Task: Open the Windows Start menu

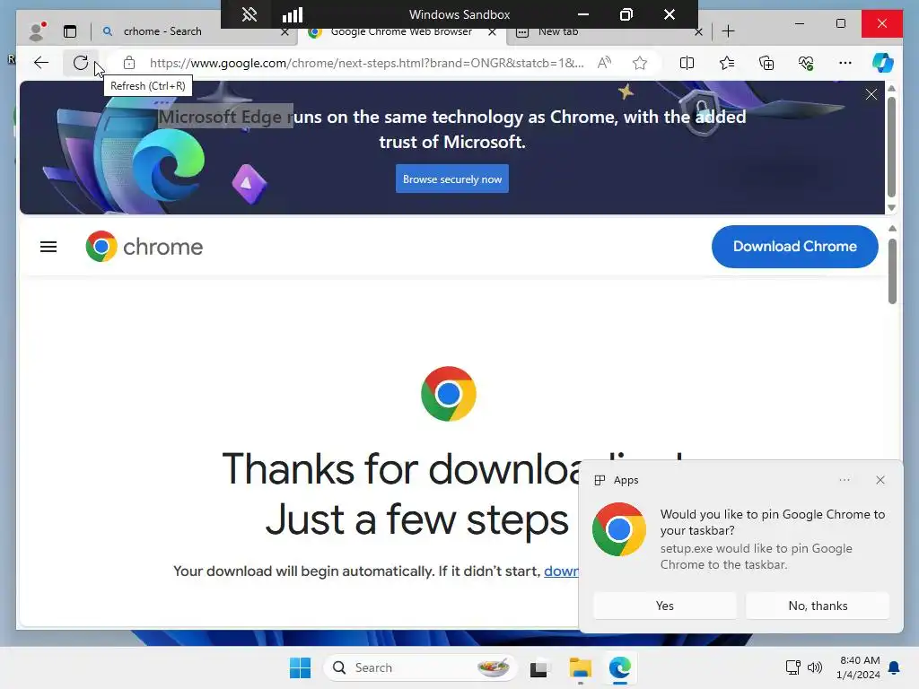Action: (x=300, y=667)
